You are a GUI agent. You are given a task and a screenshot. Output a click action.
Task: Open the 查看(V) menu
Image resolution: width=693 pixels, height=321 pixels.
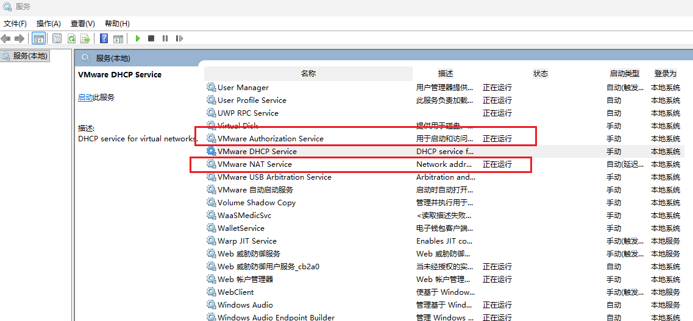pos(82,23)
